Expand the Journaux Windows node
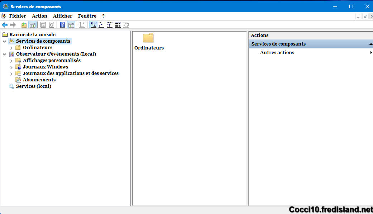Image resolution: width=373 pixels, height=214 pixels. point(11,67)
